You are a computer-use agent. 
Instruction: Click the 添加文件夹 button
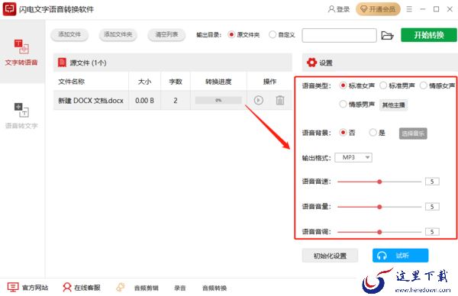coord(118,35)
